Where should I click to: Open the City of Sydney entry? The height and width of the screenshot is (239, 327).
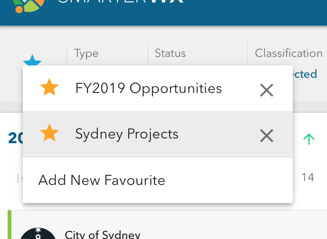tap(103, 235)
